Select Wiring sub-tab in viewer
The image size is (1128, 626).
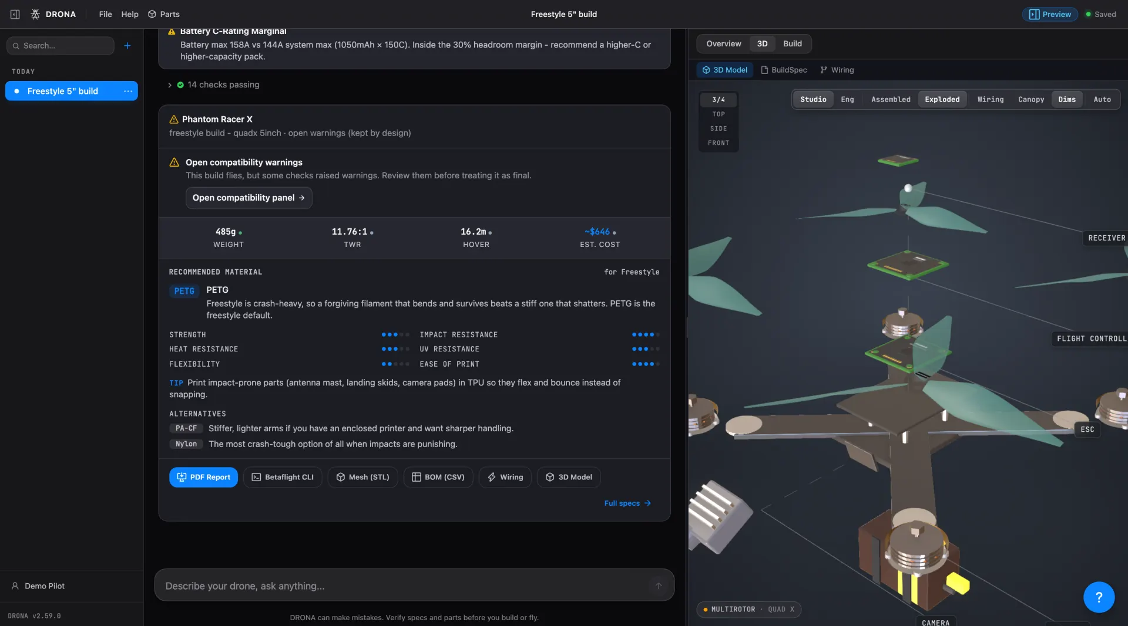pyautogui.click(x=837, y=70)
